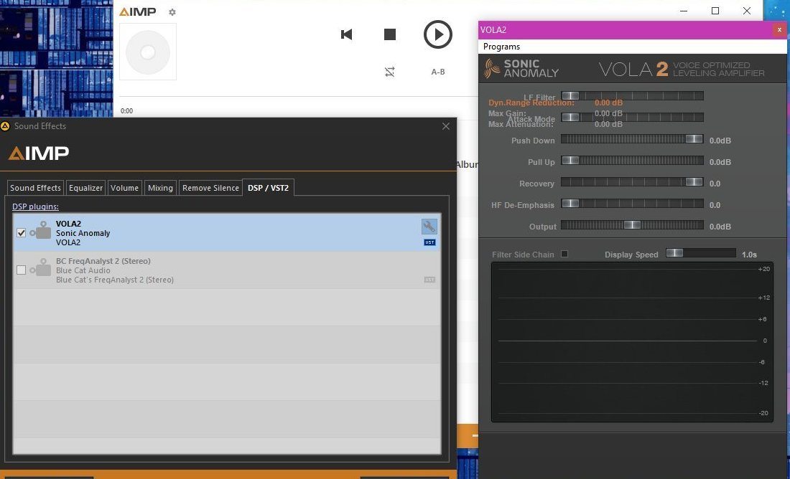Adjust the Output level slider
Screen dimensions: 790x479
coord(632,225)
